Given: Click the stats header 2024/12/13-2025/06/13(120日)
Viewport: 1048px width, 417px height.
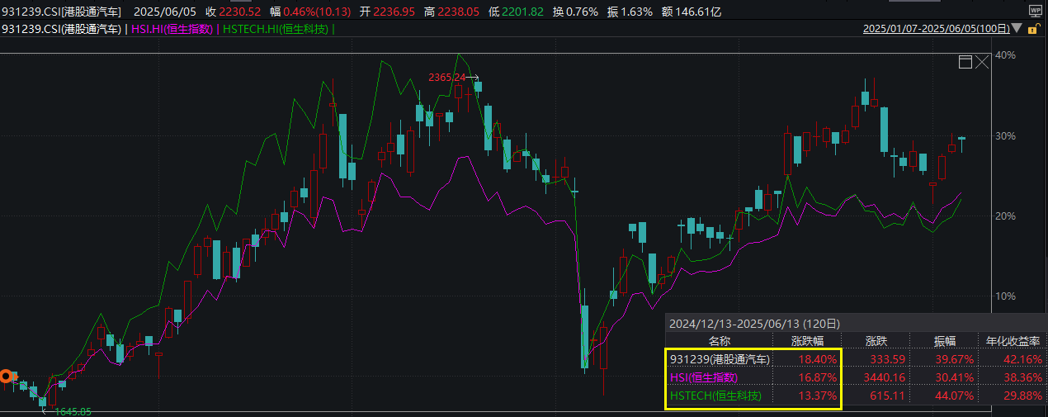Looking at the screenshot, I should 754,323.
